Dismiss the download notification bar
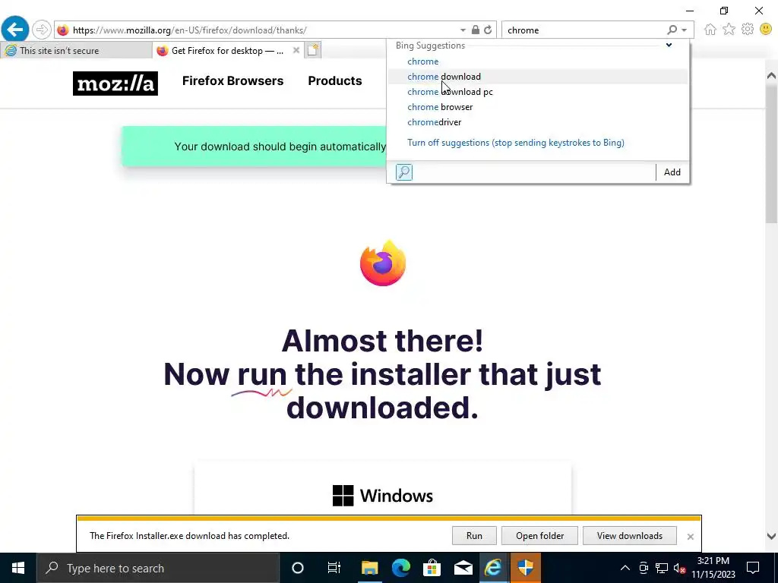 690,537
